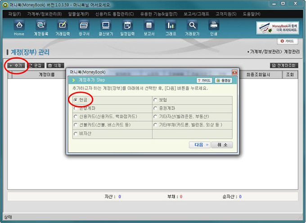This screenshot has width=306, height=223.
Task: Select the 일정입력 calendar icon
Action: click(x=128, y=28)
